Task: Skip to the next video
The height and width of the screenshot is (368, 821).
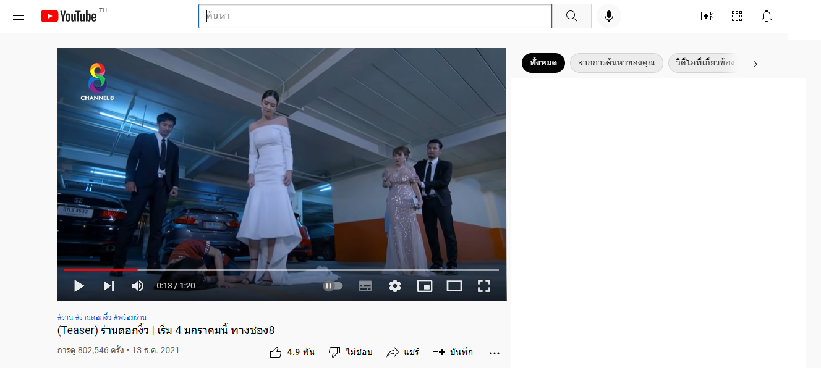Action: (109, 286)
